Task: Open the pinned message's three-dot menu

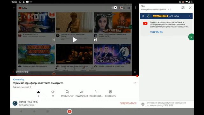Action: tap(190, 16)
